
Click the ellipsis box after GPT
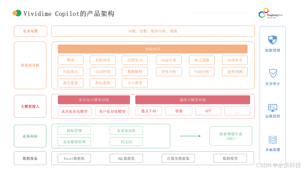237,111
